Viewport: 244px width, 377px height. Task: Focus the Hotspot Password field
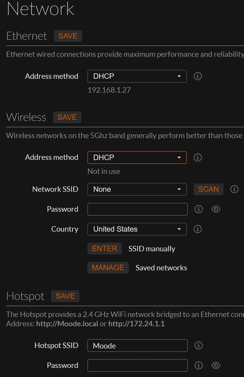coord(137,365)
